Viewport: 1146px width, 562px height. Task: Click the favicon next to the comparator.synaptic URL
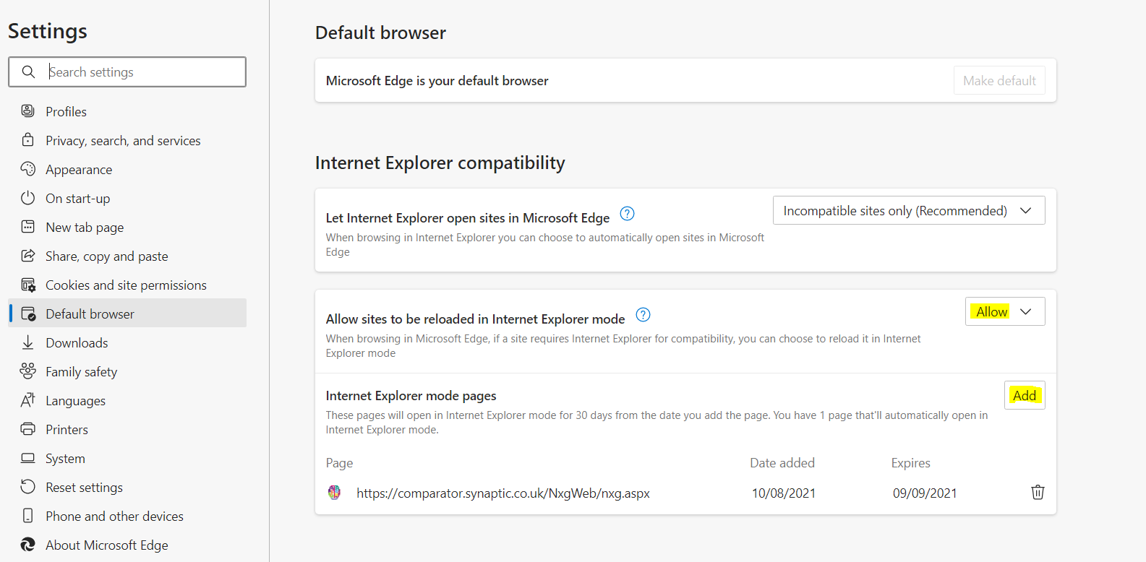pyautogui.click(x=334, y=493)
